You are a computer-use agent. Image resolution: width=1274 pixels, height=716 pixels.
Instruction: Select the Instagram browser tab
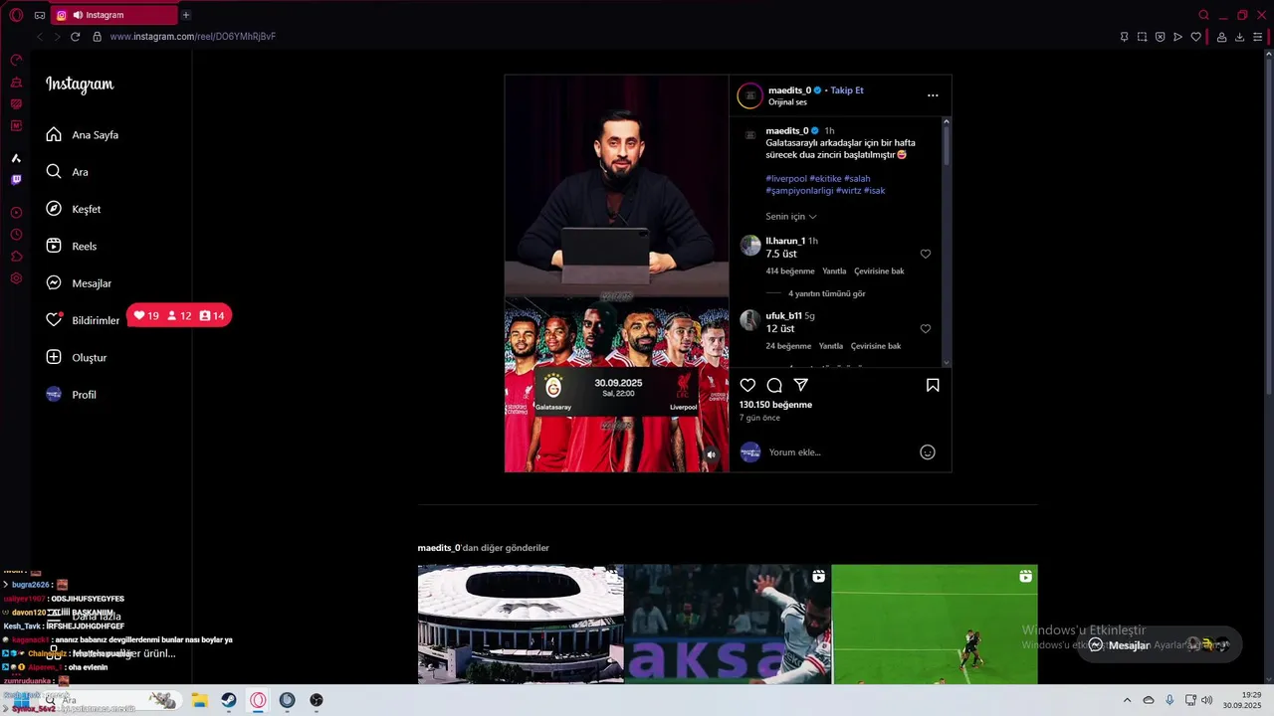[x=113, y=15]
